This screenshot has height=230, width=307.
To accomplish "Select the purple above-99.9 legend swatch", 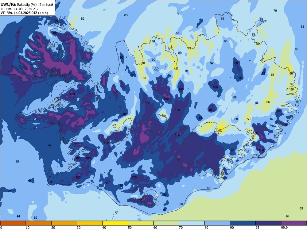I will coord(294,223).
